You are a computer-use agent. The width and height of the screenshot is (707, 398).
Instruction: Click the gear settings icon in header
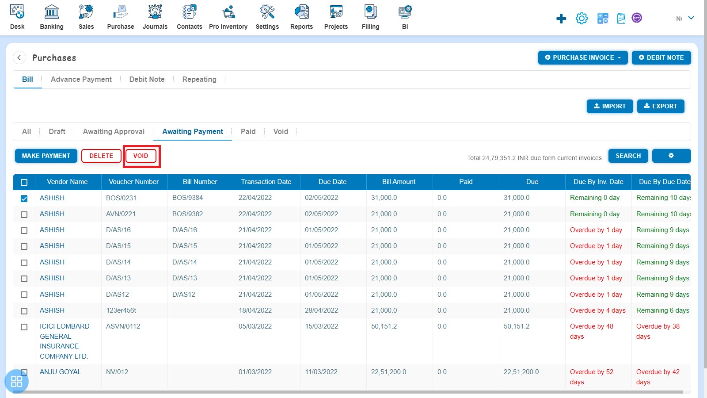coord(582,18)
